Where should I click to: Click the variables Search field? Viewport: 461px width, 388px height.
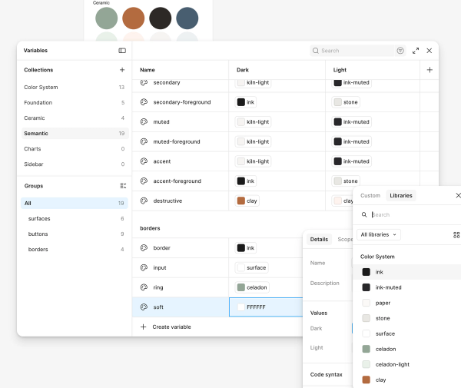(353, 51)
